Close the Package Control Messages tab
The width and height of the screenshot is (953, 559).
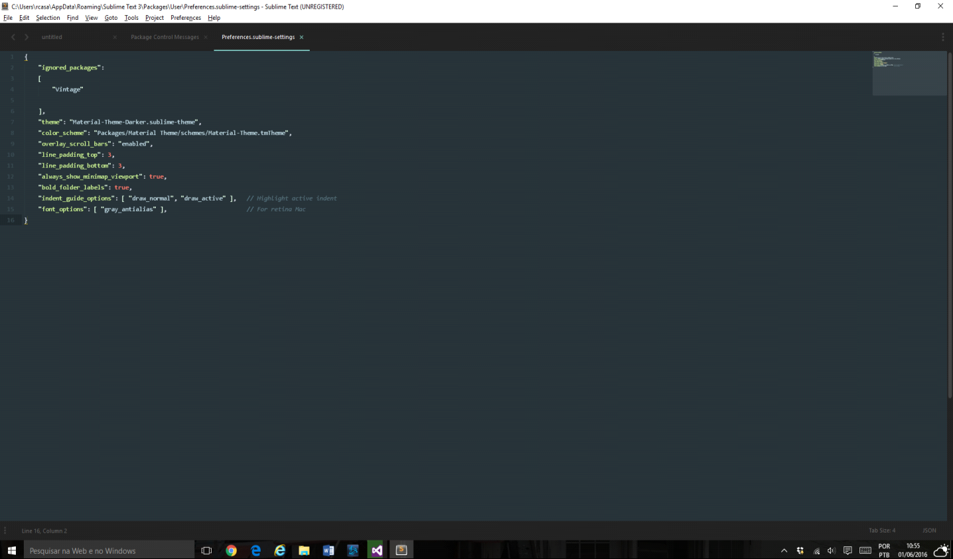click(206, 37)
